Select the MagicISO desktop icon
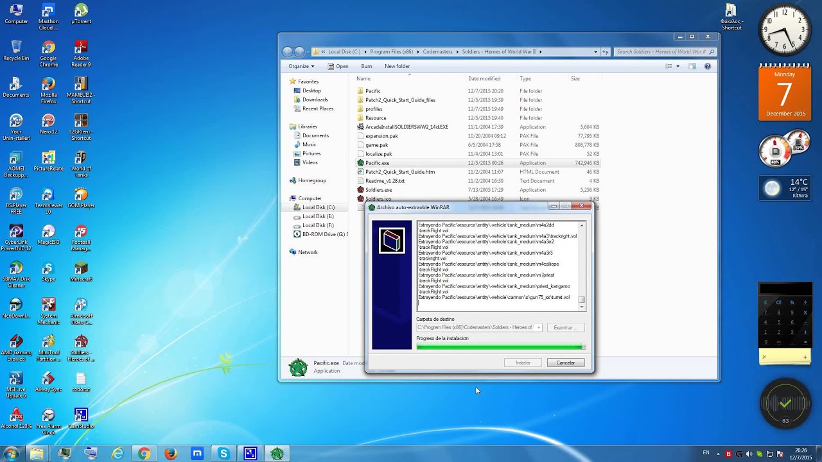Viewport: 822px width, 462px height. 48,235
